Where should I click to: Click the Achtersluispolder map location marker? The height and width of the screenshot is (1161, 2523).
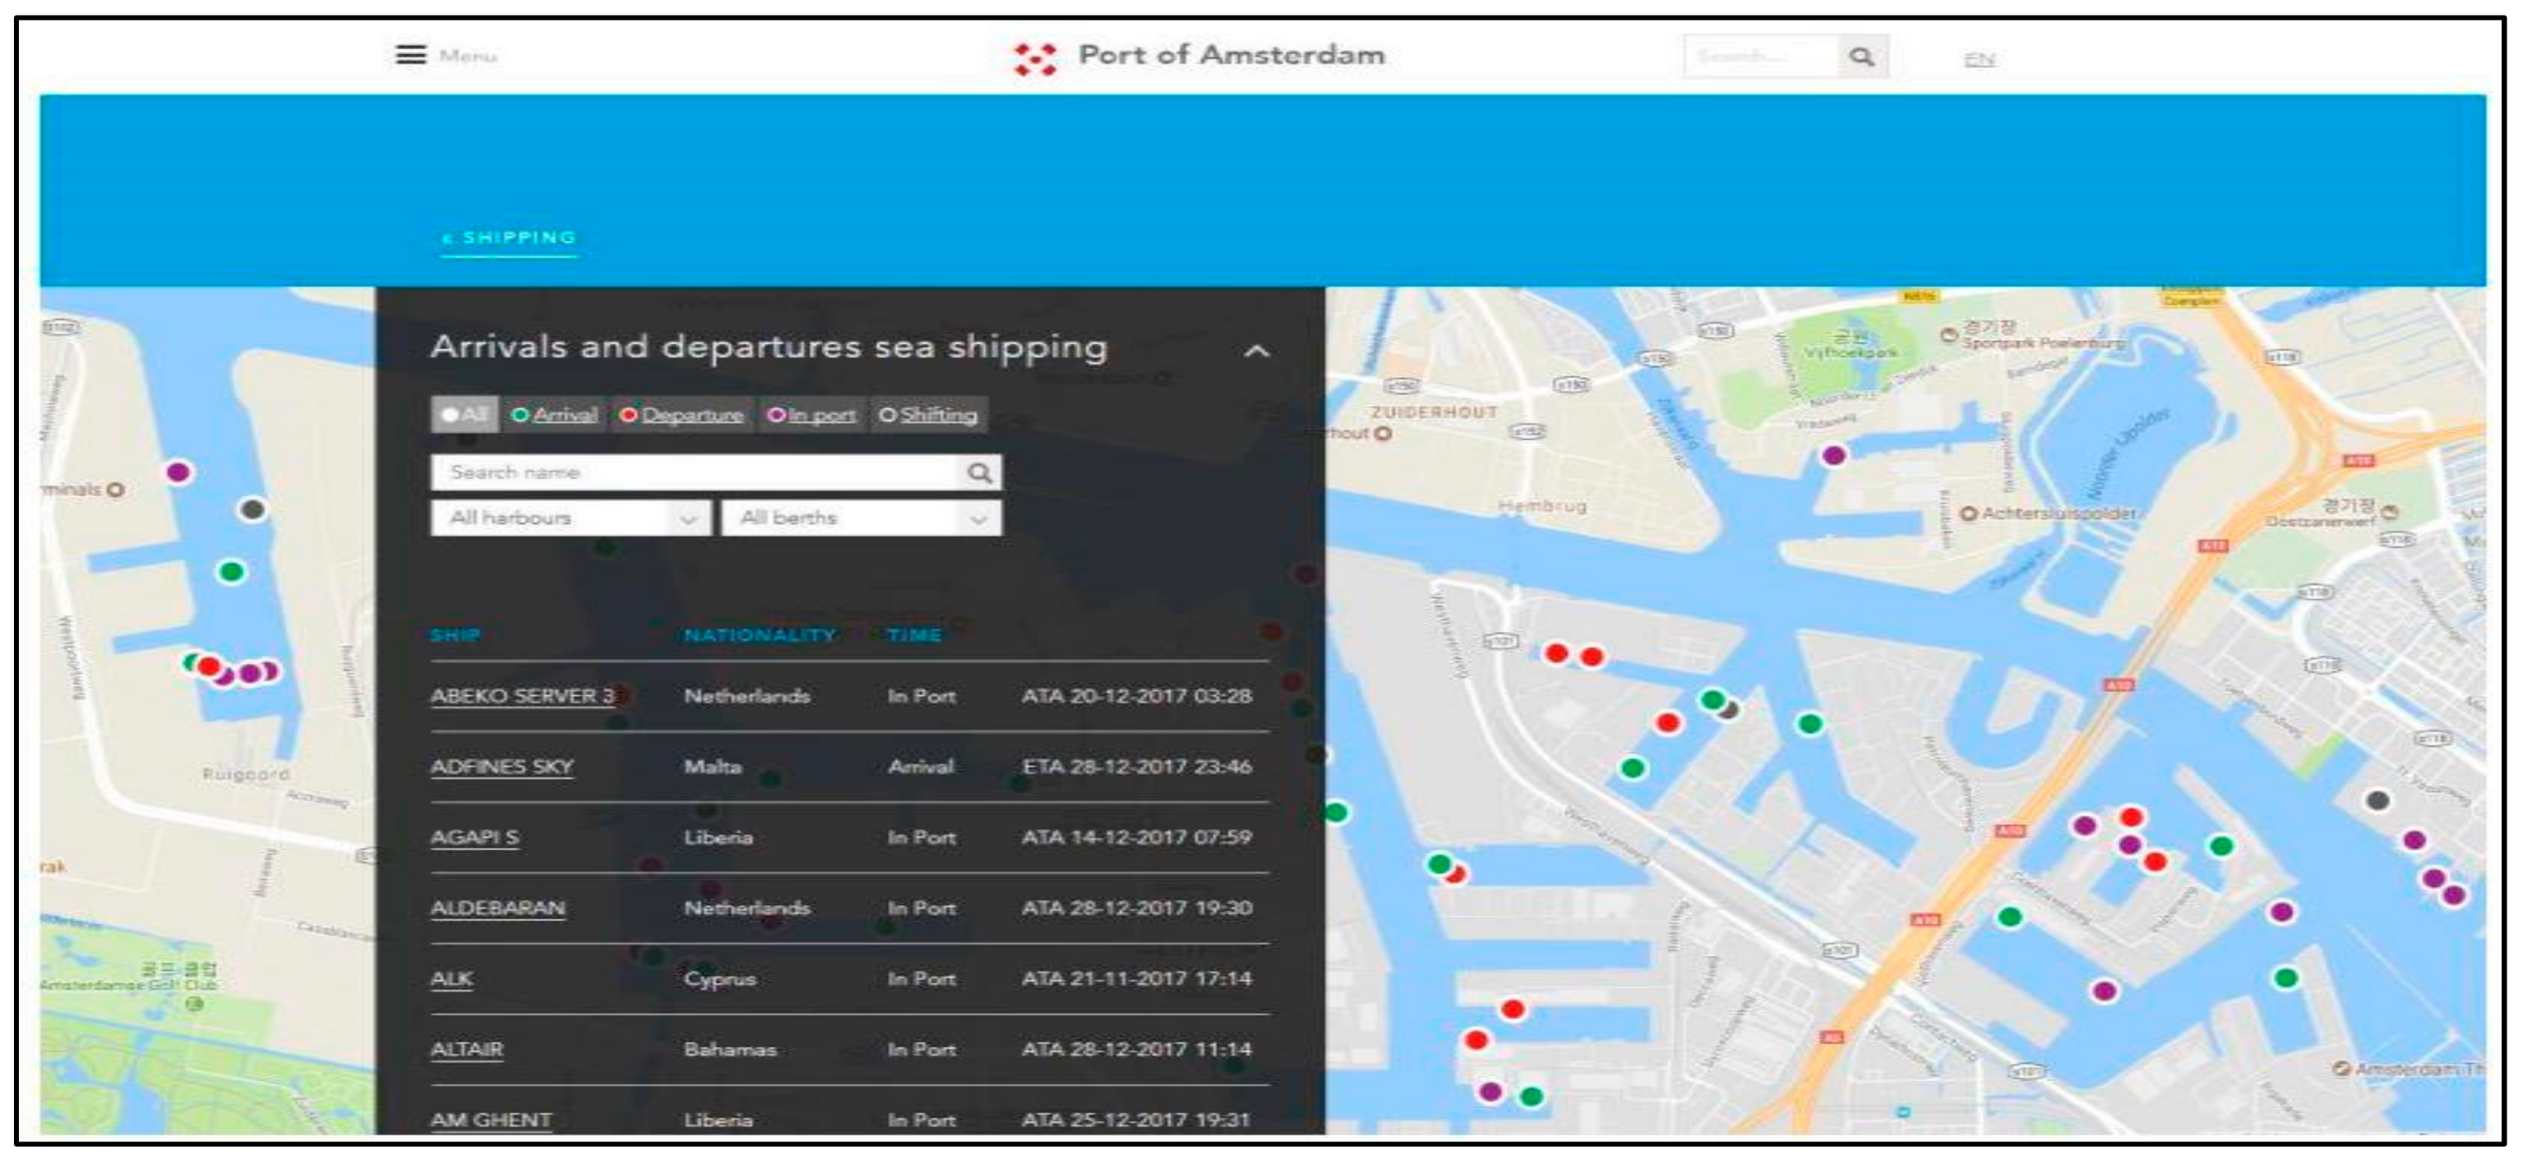point(1967,514)
